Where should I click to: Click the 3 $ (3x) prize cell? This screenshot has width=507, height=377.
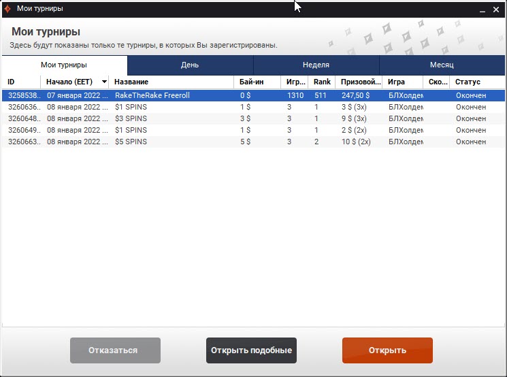[x=354, y=107]
